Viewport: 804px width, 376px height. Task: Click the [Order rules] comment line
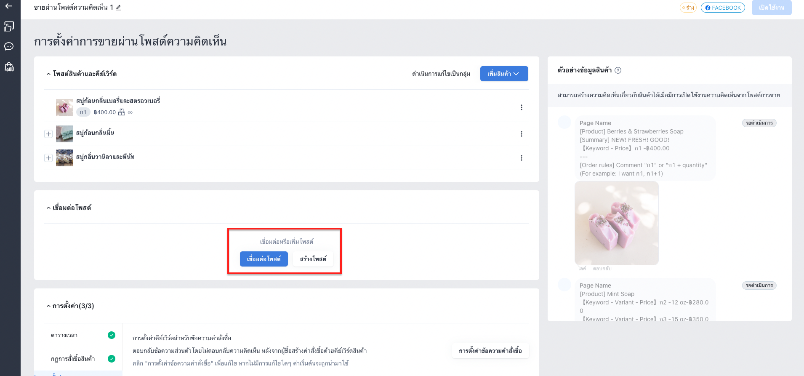click(643, 165)
